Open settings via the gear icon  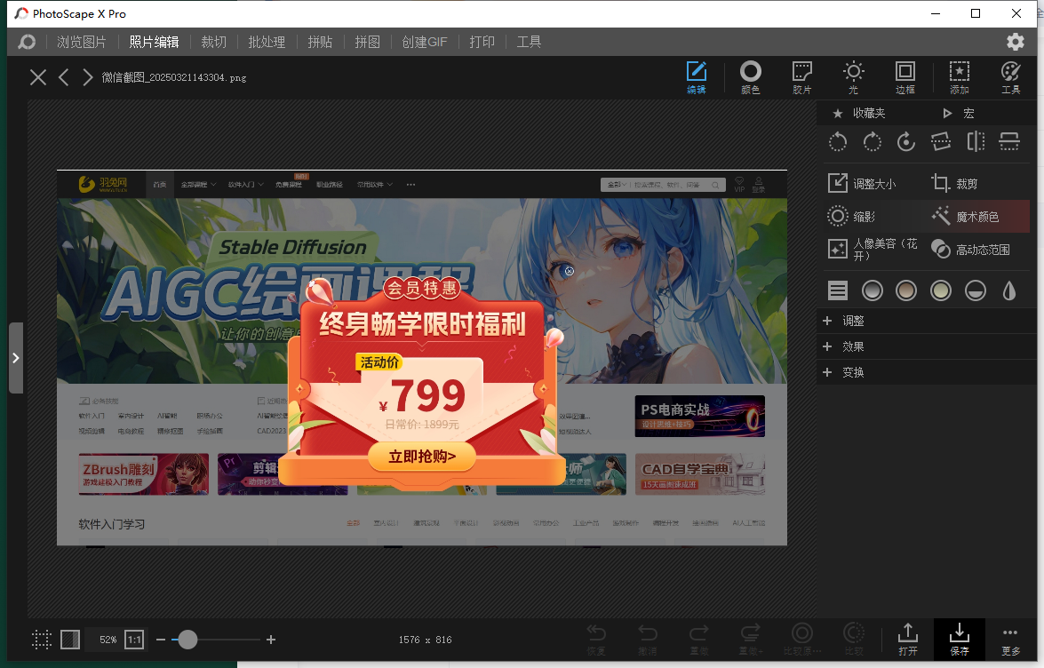tap(1016, 42)
